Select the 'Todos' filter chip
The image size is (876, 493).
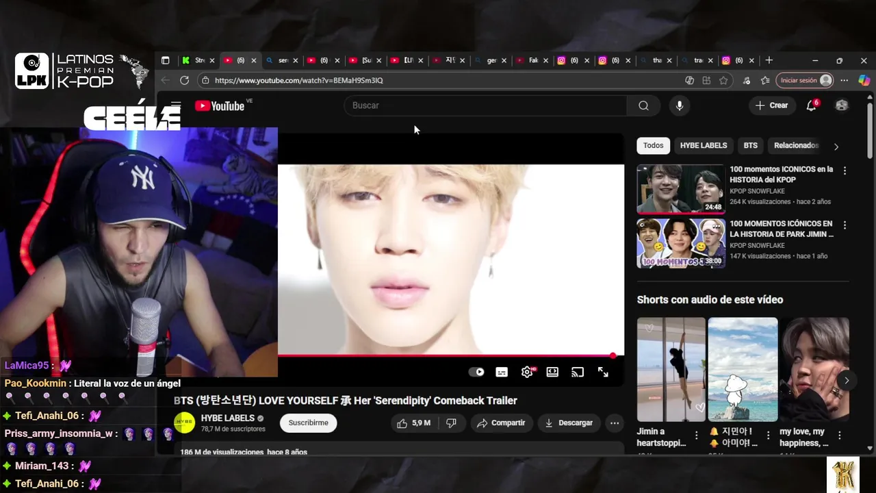pyautogui.click(x=654, y=145)
